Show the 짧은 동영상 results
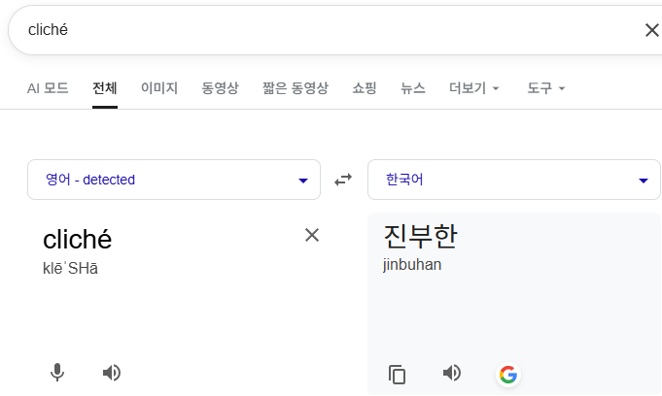 coord(295,88)
